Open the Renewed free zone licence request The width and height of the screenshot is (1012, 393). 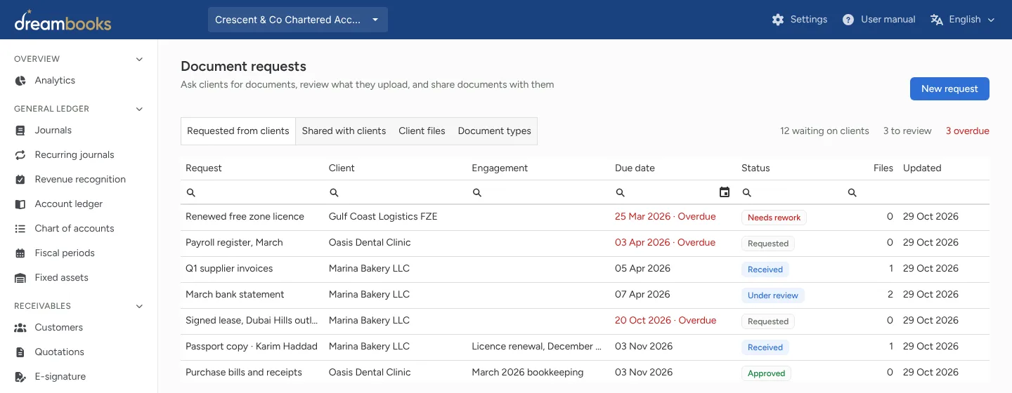[245, 217]
